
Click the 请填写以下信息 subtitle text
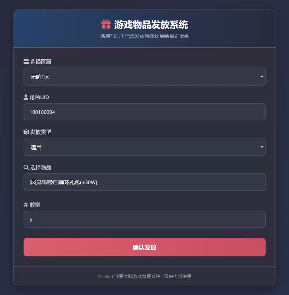coord(144,36)
